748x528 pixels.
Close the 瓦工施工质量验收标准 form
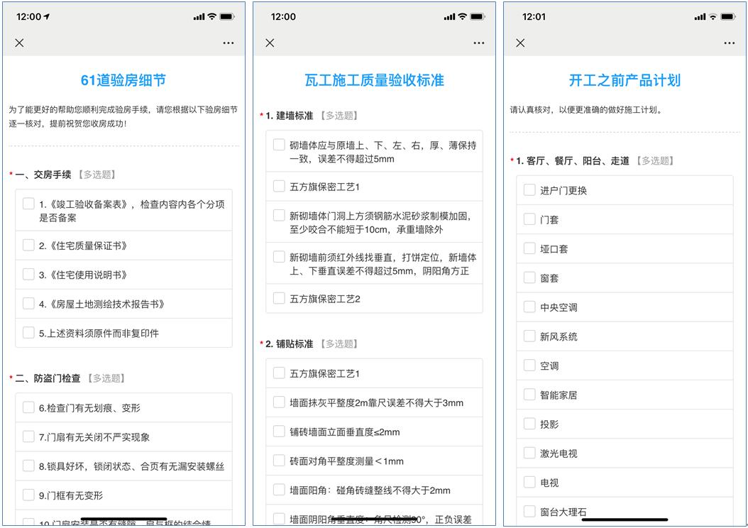[x=270, y=43]
